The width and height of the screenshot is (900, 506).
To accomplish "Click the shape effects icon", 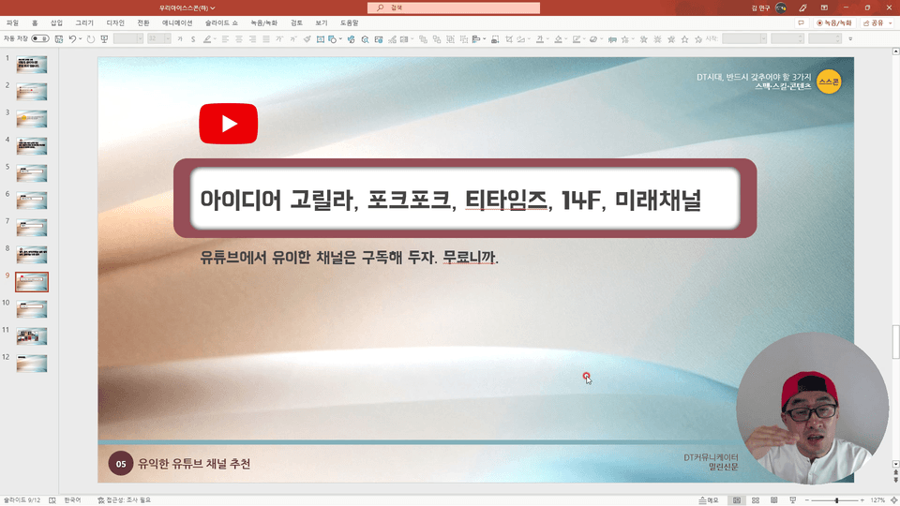I will (x=593, y=39).
